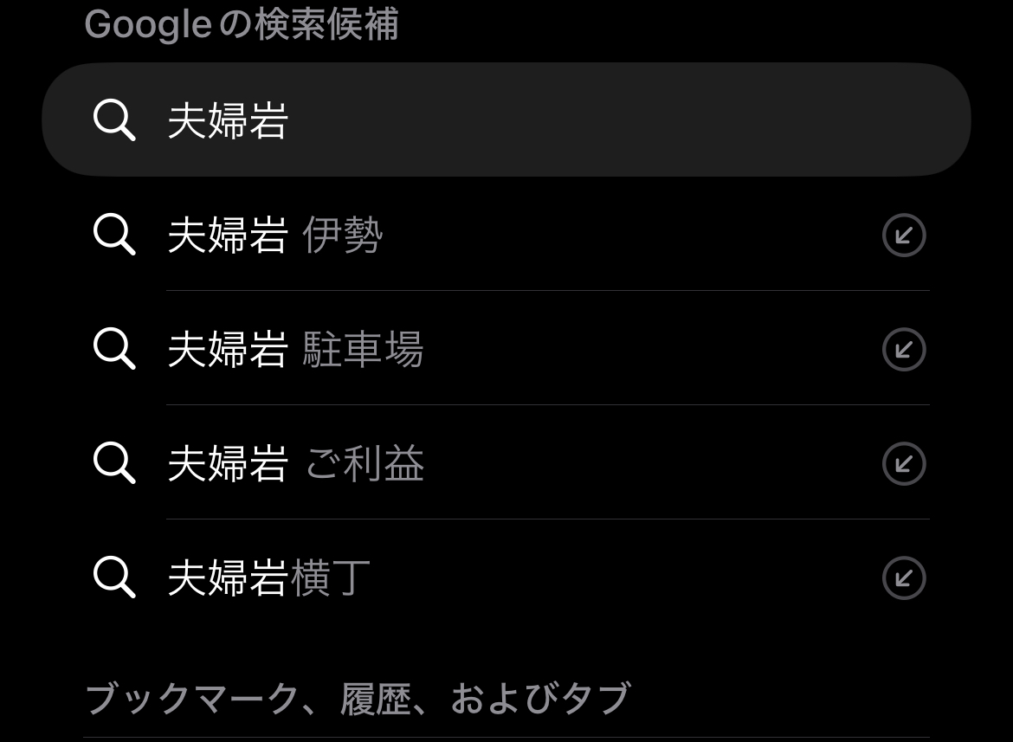Click the white 夫婦岩 text in the 駐車場 row
This screenshot has width=1013, height=742.
228,349
